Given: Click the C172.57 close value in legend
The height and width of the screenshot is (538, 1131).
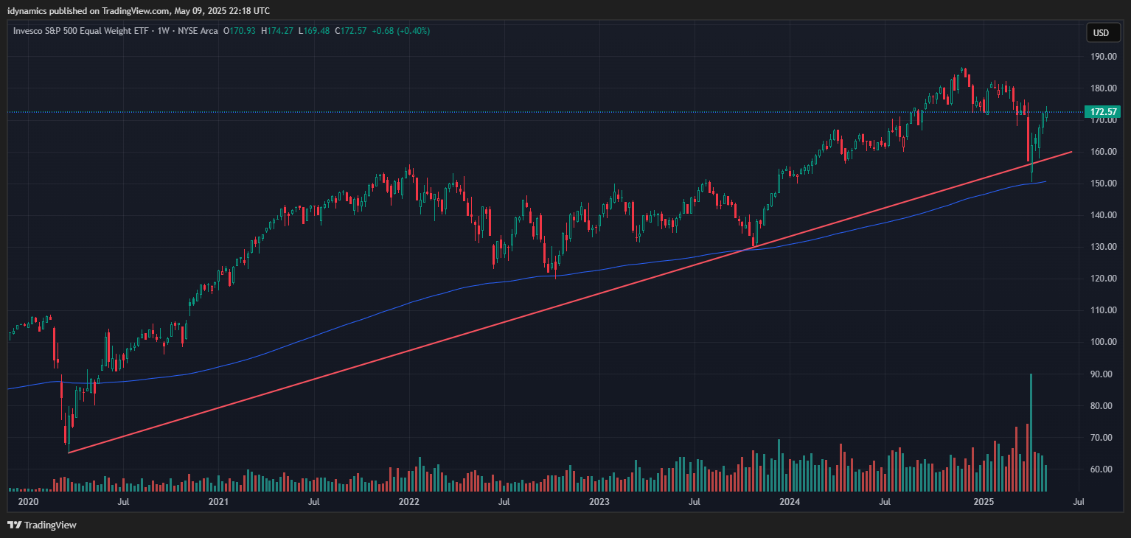Looking at the screenshot, I should coord(351,31).
